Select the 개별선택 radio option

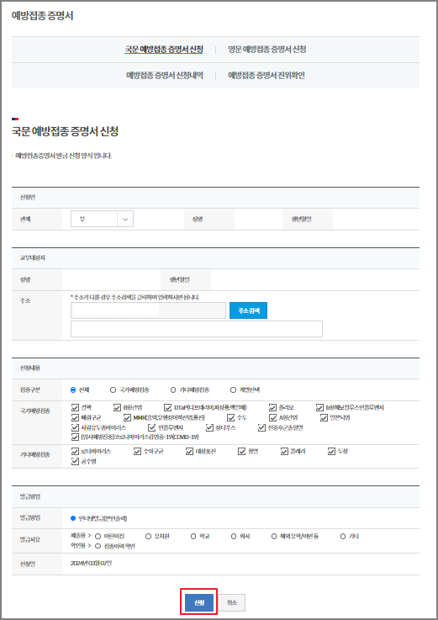tap(233, 389)
